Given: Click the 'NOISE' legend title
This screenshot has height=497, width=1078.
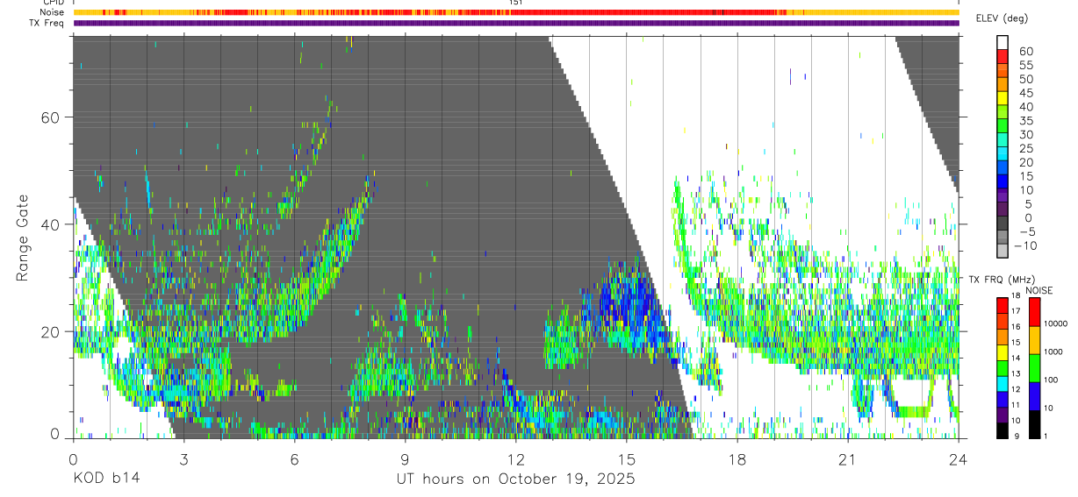Looking at the screenshot, I should [x=1039, y=290].
